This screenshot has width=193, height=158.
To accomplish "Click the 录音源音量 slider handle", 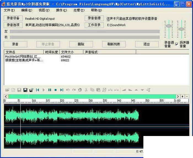I will click(169, 26).
